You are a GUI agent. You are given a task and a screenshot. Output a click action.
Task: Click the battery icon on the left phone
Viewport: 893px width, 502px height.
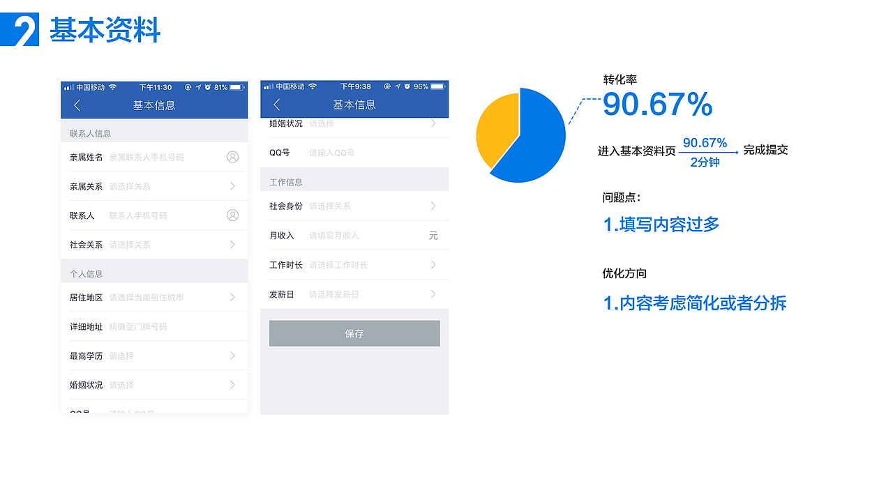pos(235,86)
